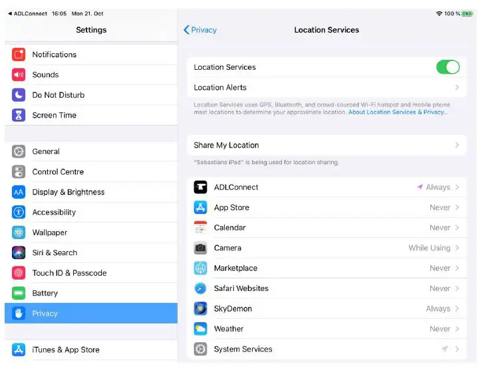The height and width of the screenshot is (378, 488).
Task: Expand Location Alerts chevron
Action: pyautogui.click(x=457, y=88)
